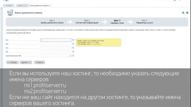The width and height of the screenshot is (191, 107).
Task: Click the help icon next to third NS field
Action: click(73, 48)
